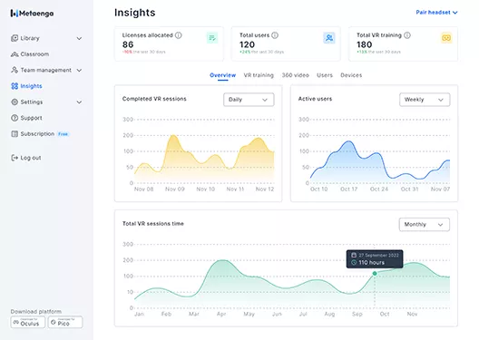Open the Monthly period dropdown
Viewport: 479px width, 340px height.
tap(425, 224)
